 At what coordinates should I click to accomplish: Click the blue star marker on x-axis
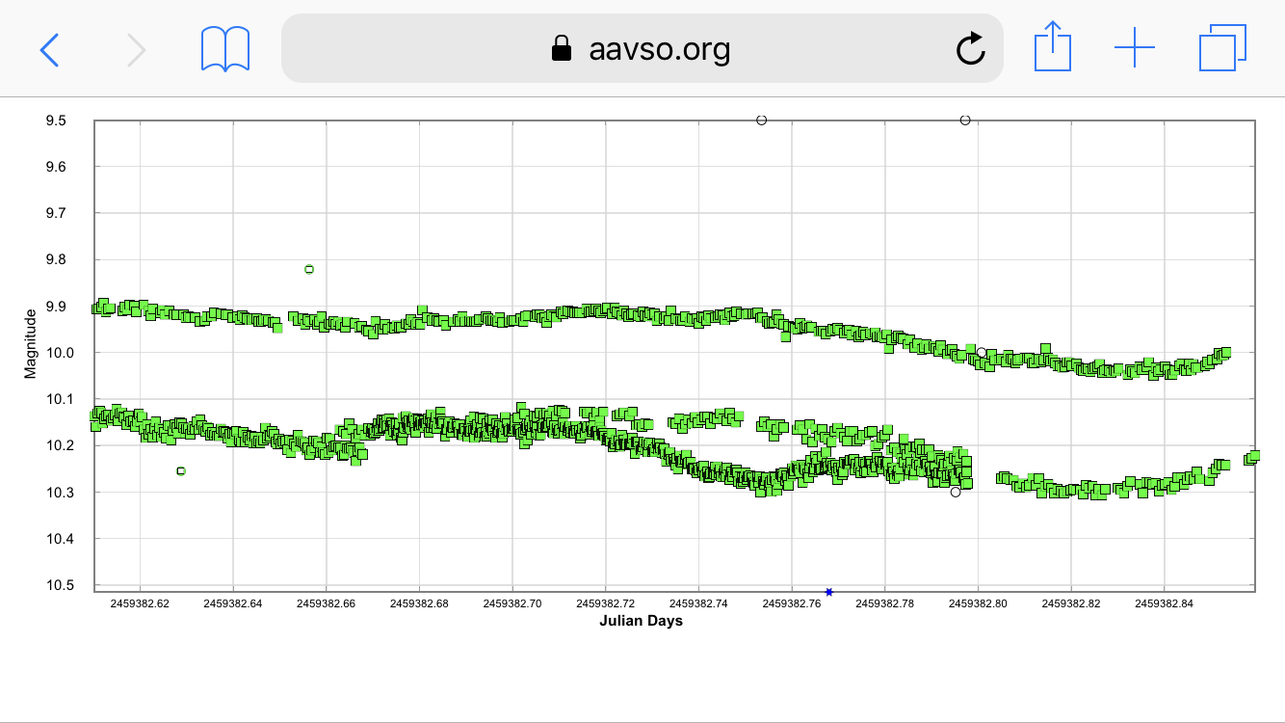[x=828, y=592]
